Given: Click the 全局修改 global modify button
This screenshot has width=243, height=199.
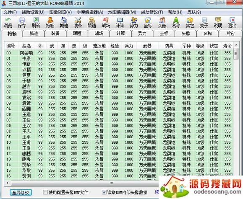Looking at the screenshot, I should point(21,192).
